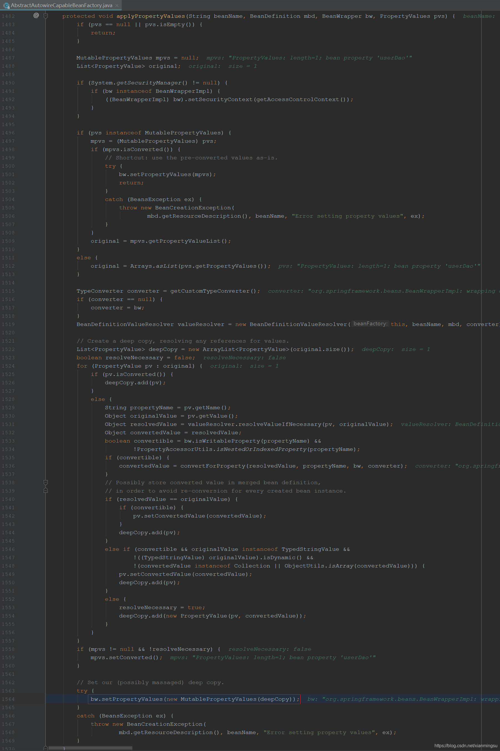Click bw.setPropertyValues(mpvs) on line 1501
500x751 pixels.
165,175
